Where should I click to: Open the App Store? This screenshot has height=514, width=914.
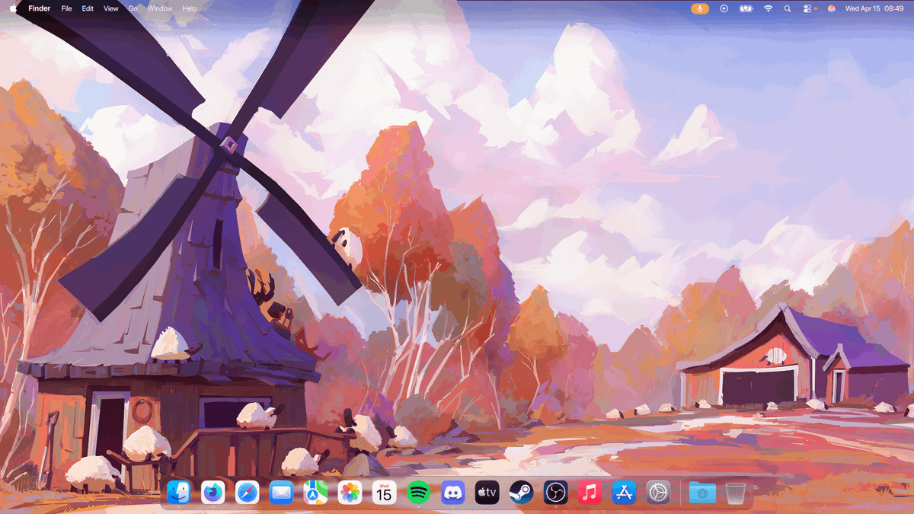pyautogui.click(x=624, y=493)
